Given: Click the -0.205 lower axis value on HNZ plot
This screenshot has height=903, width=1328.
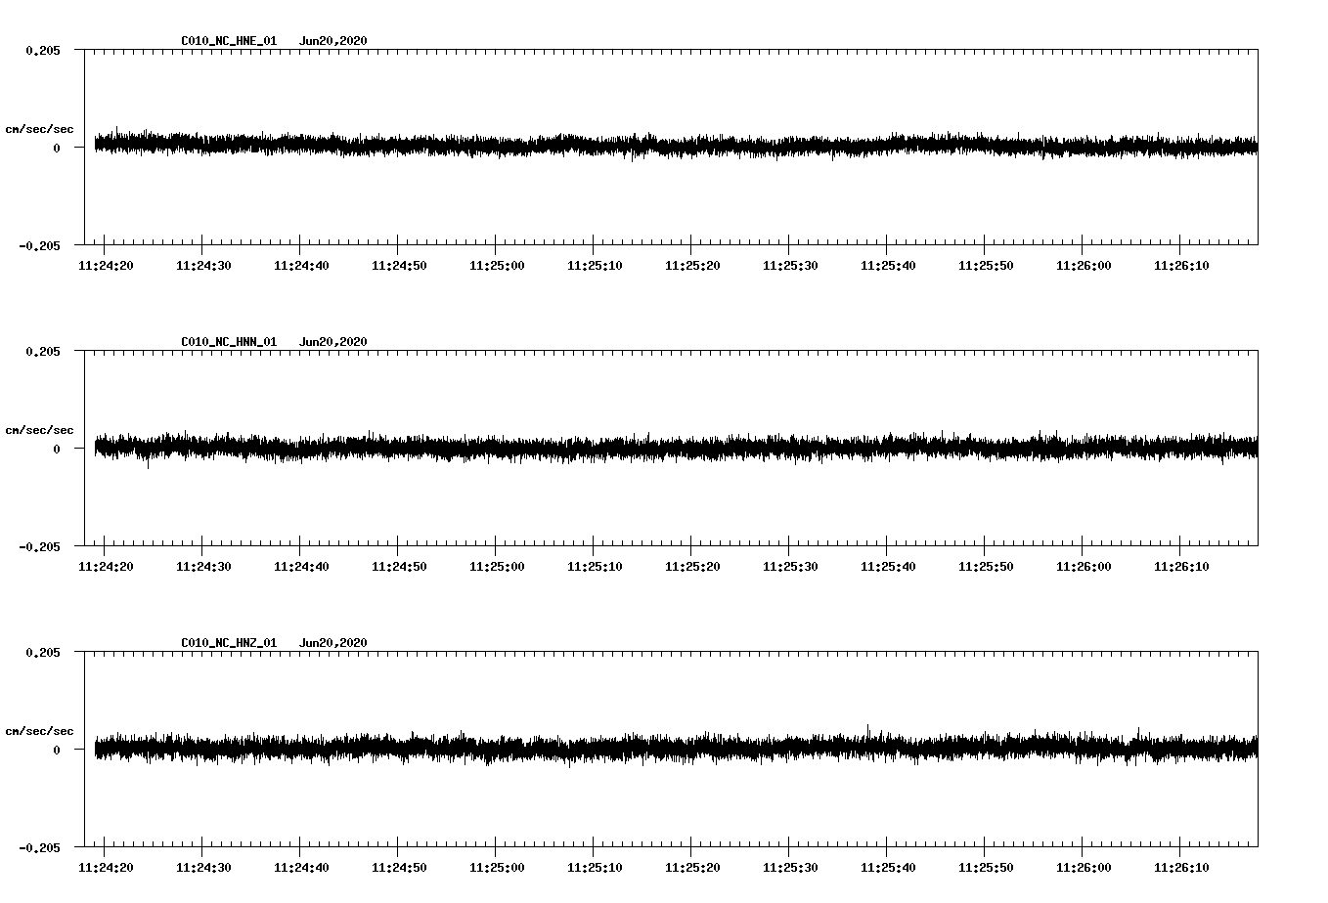Looking at the screenshot, I should 39,847.
